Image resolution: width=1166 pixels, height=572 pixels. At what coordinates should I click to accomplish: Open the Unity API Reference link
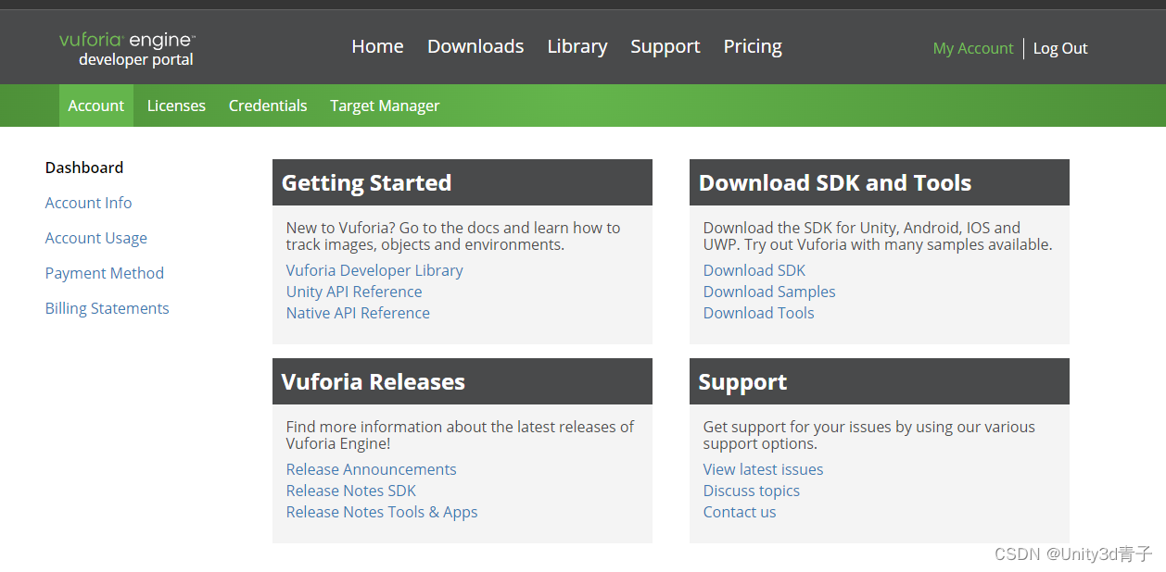pos(354,292)
